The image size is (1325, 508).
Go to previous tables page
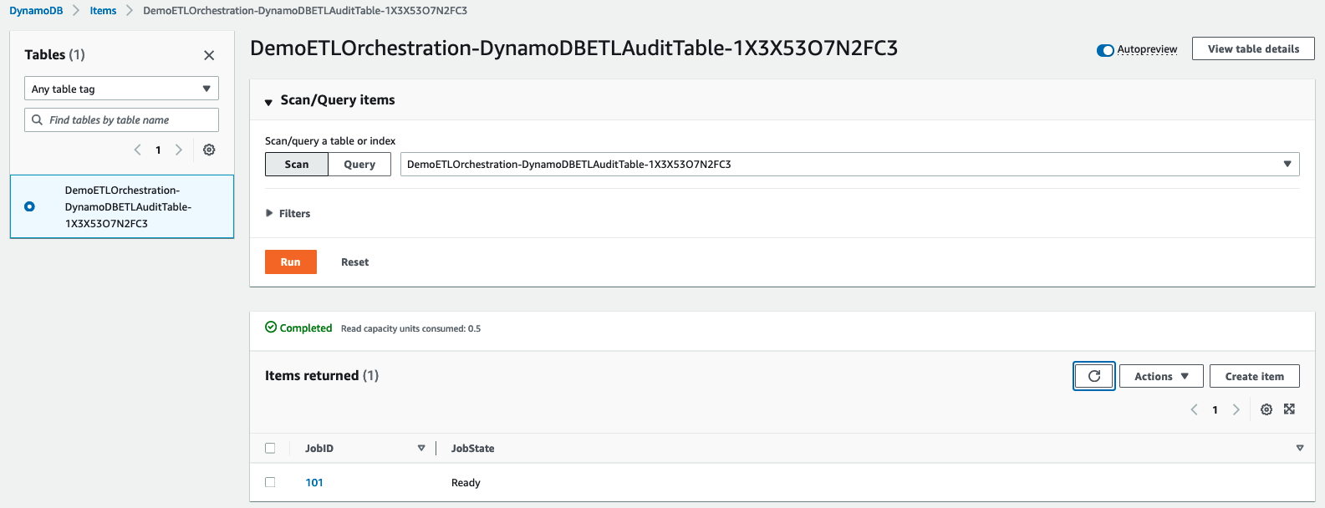[137, 150]
